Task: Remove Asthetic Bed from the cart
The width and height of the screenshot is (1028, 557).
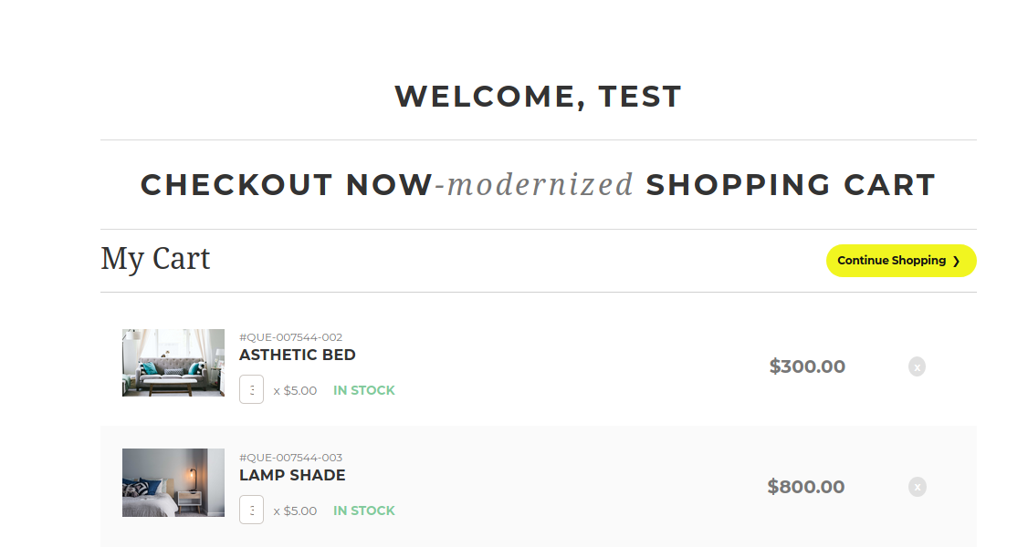Action: coord(917,366)
